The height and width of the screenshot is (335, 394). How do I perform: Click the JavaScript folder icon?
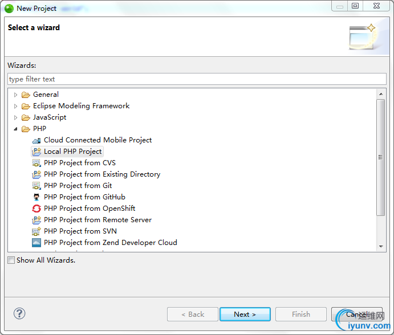pyautogui.click(x=26, y=117)
